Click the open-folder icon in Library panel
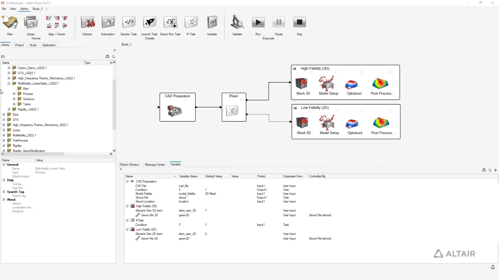 pyautogui.click(x=3, y=57)
